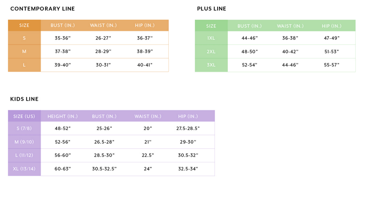Click the 55-57" hip measurement cell
The width and height of the screenshot is (373, 207).
point(332,65)
